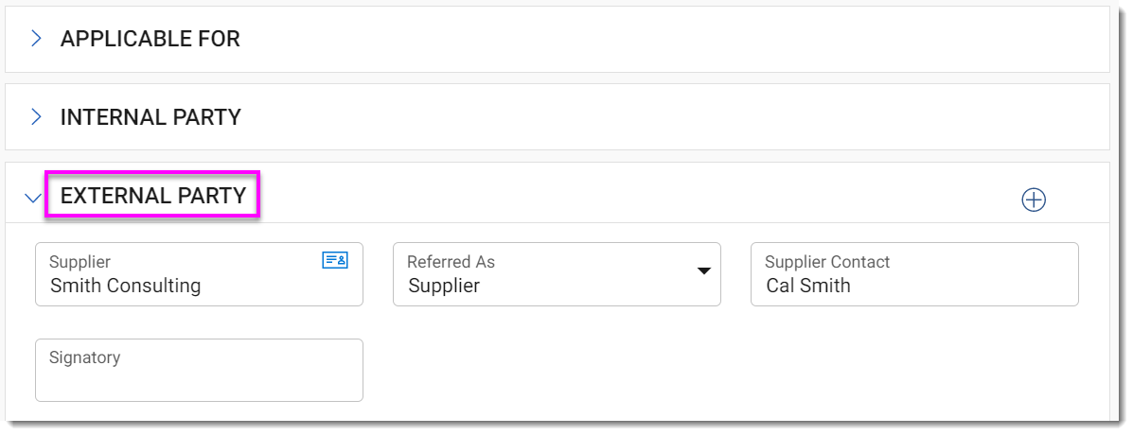Focus the empty Signatory field
1133x435 pixels.
[199, 381]
